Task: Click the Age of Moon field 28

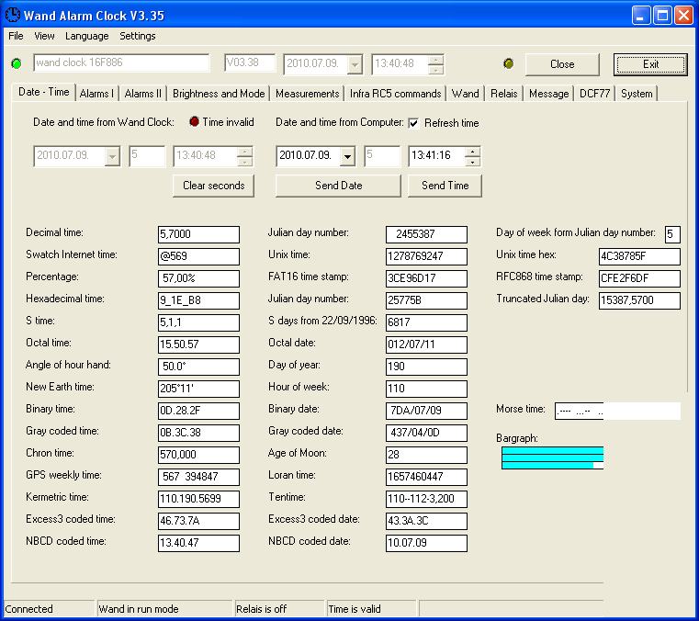Action: 426,455
